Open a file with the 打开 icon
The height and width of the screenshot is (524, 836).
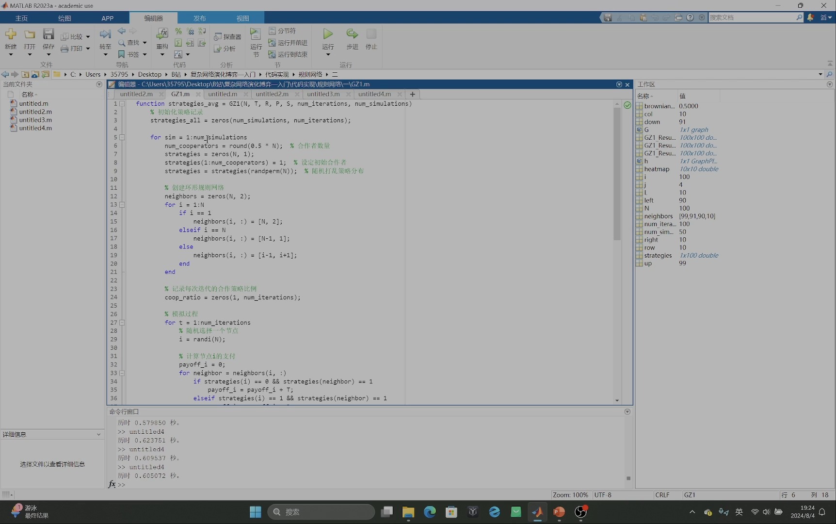click(30, 34)
